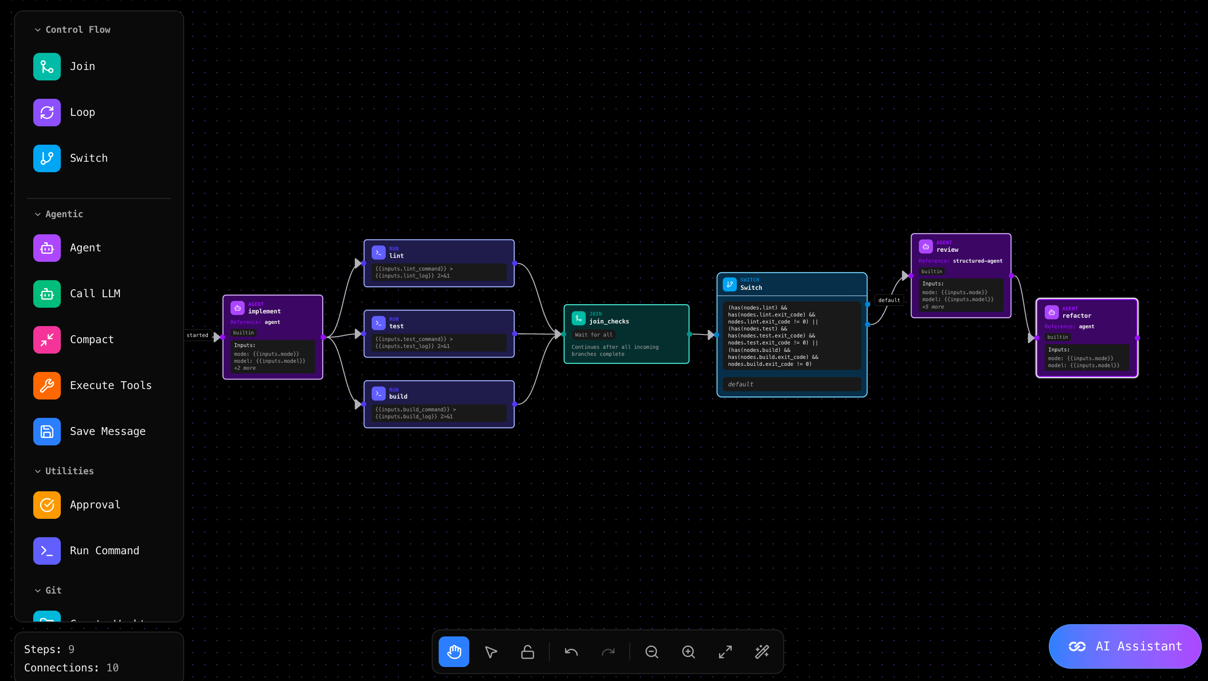Viewport: 1208px width, 681px height.
Task: Click the '+2 more' text in implement node
Action: [x=245, y=368]
